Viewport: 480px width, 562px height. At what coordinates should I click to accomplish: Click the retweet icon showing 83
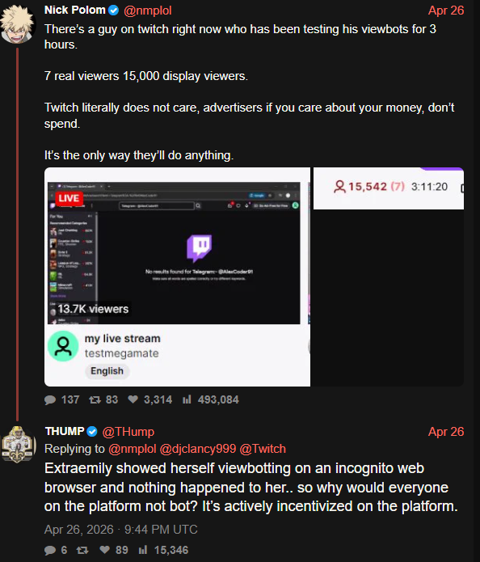pos(95,399)
